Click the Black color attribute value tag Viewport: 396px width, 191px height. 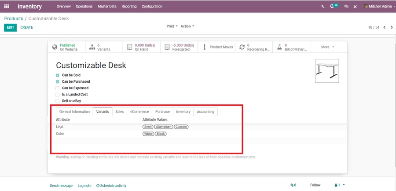[x=161, y=134]
